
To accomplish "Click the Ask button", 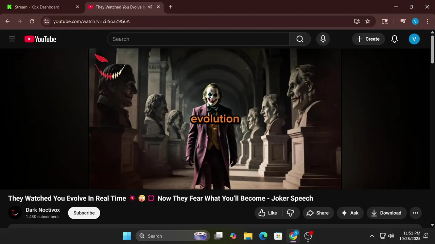I will pos(350,213).
